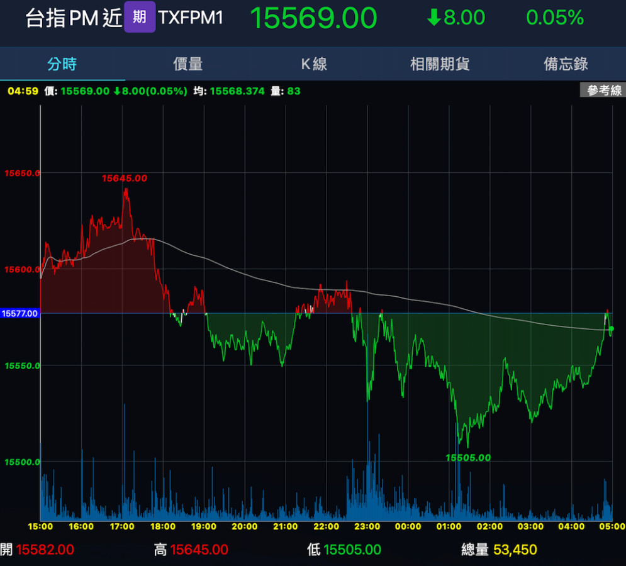626x566 pixels.
Task: Click the green current-price dot at chart end
Action: (611, 329)
